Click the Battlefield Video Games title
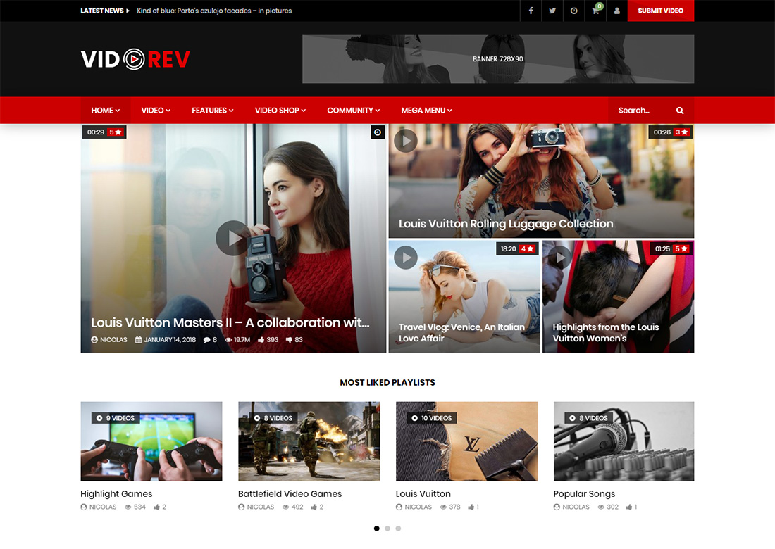Screen dimensions: 775x549 [x=290, y=493]
